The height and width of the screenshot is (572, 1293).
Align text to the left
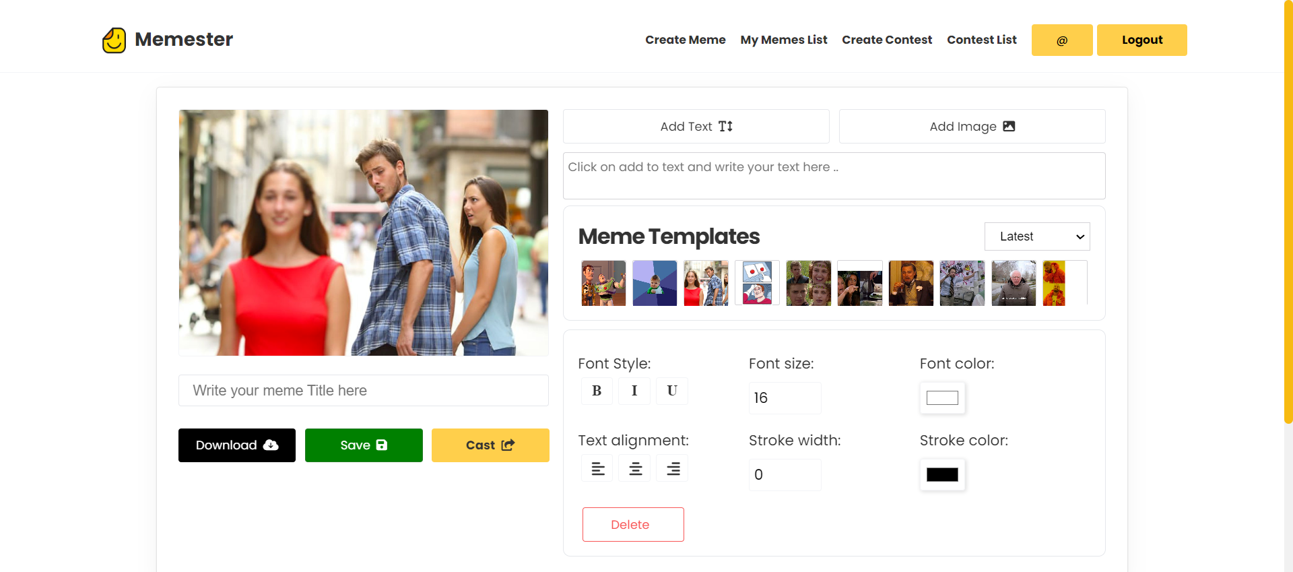(597, 468)
